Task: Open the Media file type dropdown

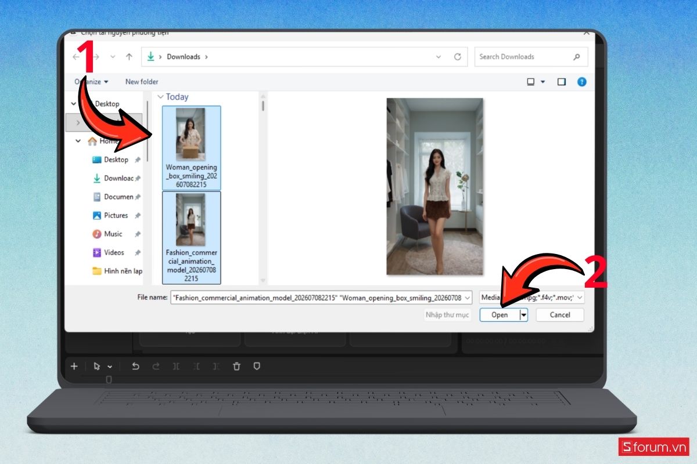Action: click(x=532, y=298)
